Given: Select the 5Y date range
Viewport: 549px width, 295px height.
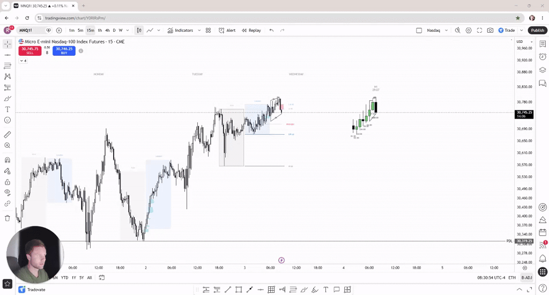Looking at the screenshot, I should (81, 277).
